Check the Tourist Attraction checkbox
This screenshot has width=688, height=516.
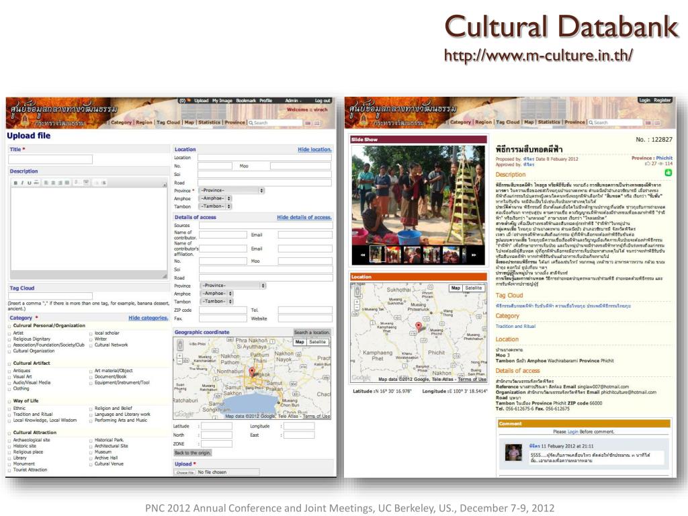click(9, 470)
